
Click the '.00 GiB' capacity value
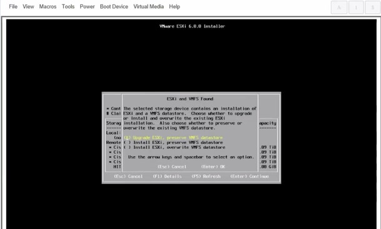coord(268,167)
